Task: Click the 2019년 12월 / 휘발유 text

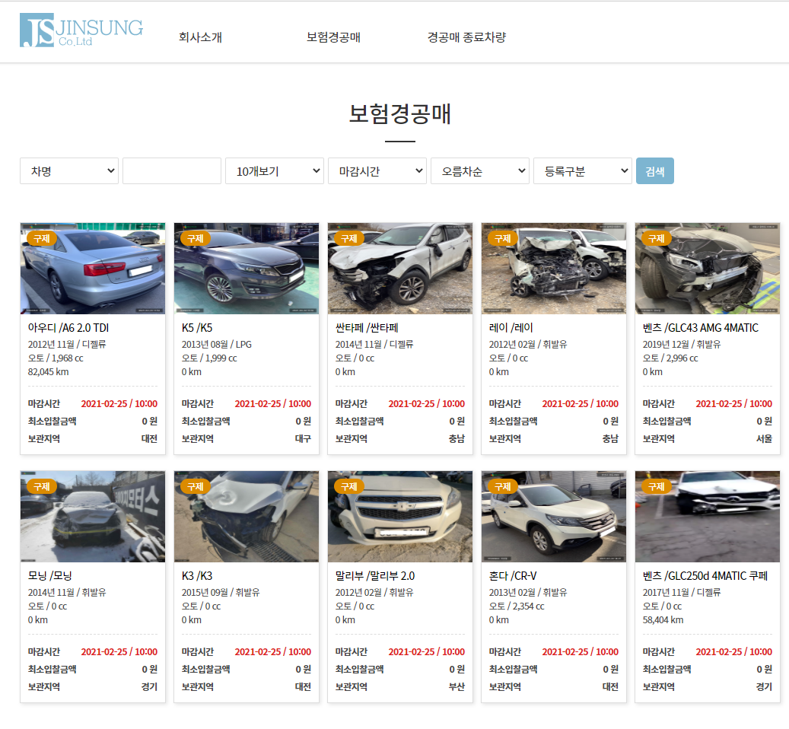Action: point(682,345)
